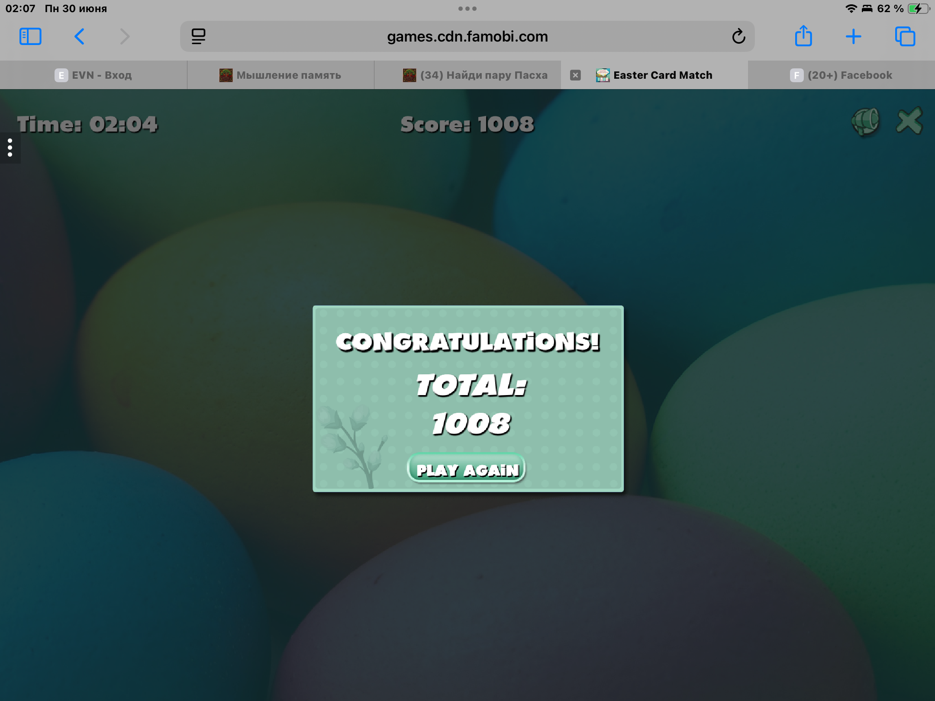Switch to Мышление память tab

point(280,75)
